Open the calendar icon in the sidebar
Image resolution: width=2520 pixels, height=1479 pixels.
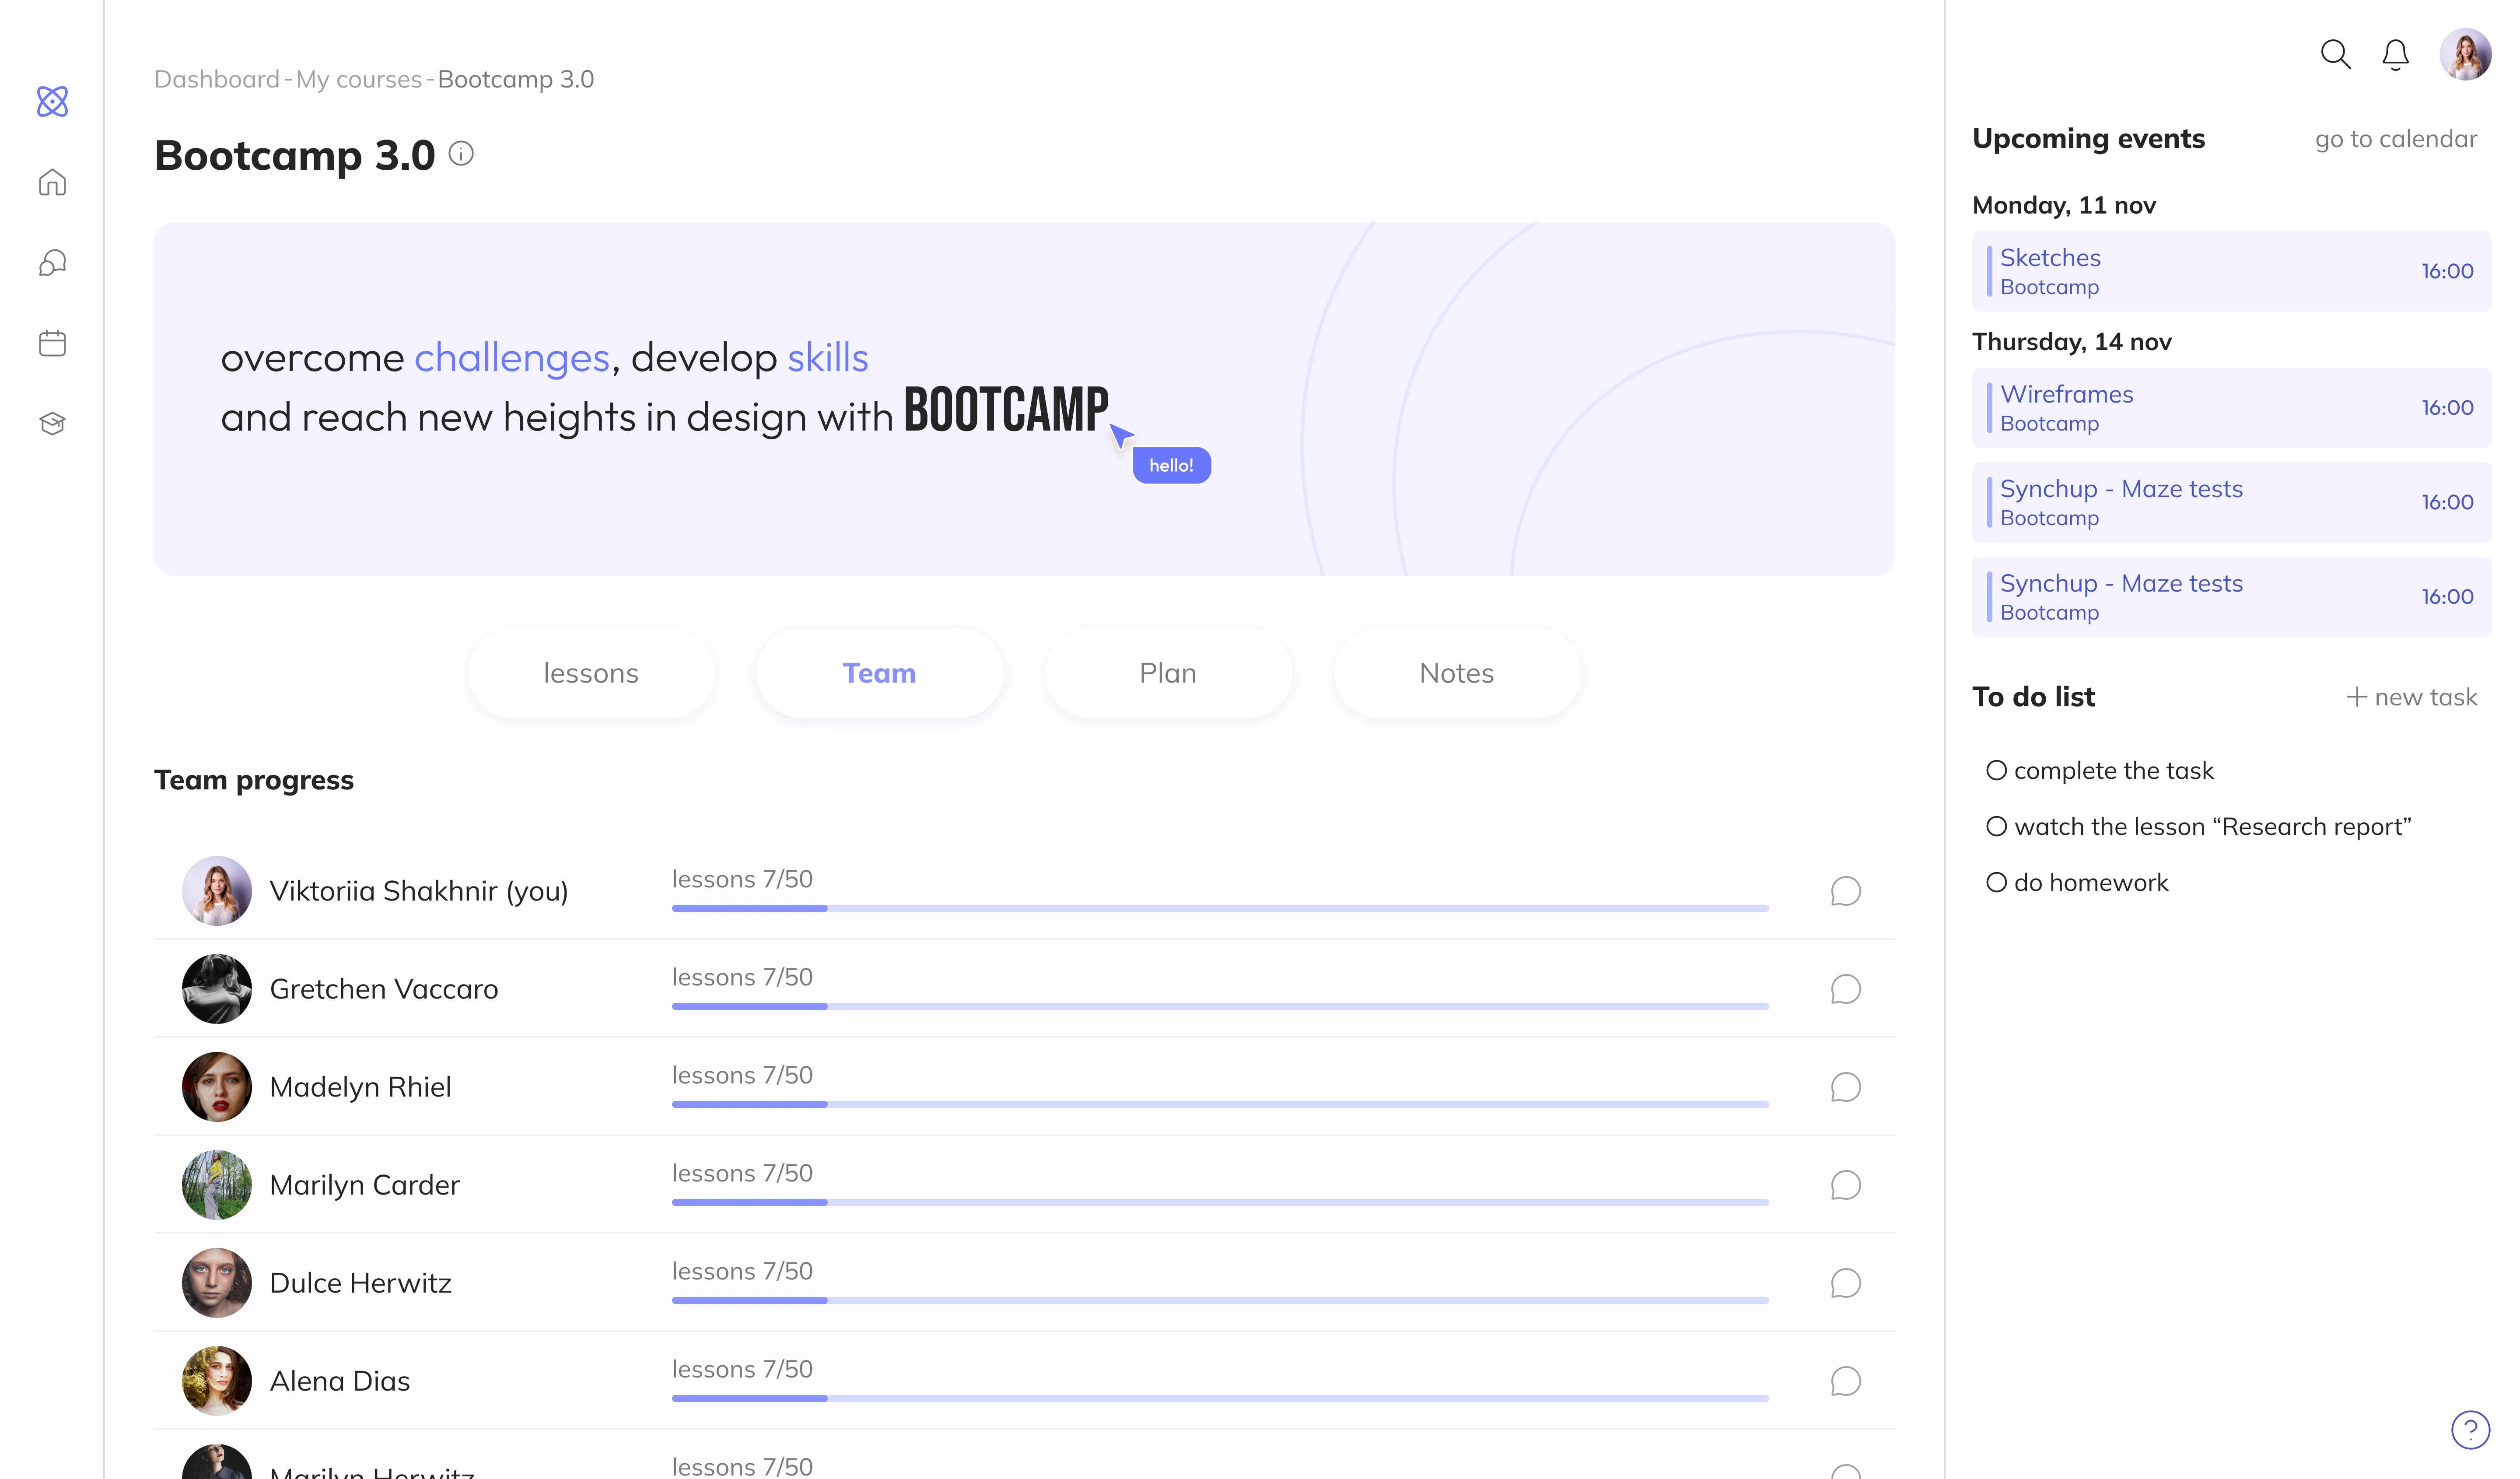[x=52, y=343]
